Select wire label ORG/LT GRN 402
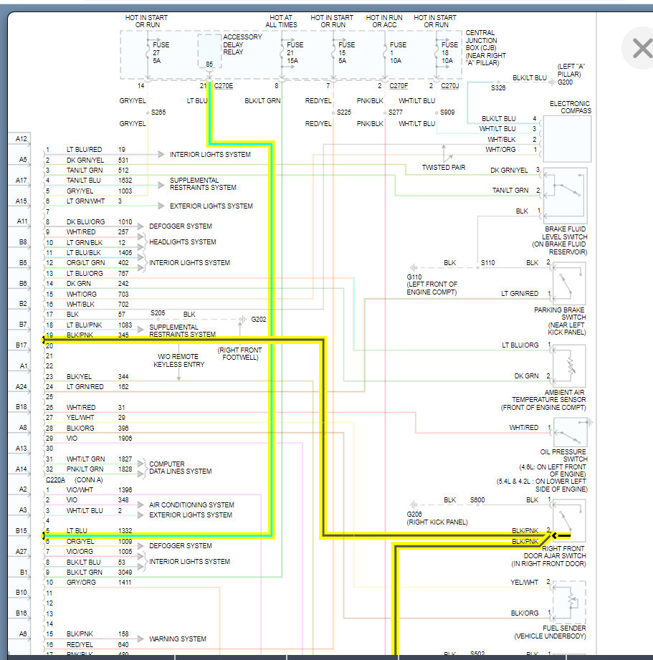Viewport: 653px width, 660px height. 97,263
